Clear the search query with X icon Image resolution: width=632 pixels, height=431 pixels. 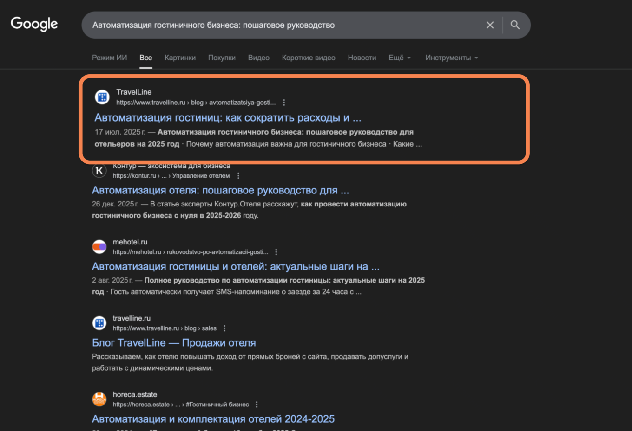[490, 25]
